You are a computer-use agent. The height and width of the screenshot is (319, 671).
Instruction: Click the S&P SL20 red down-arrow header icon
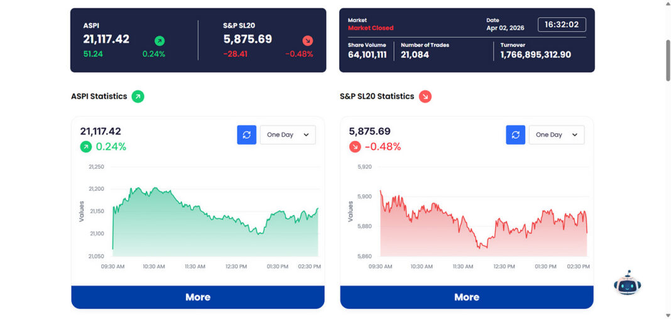click(x=307, y=41)
